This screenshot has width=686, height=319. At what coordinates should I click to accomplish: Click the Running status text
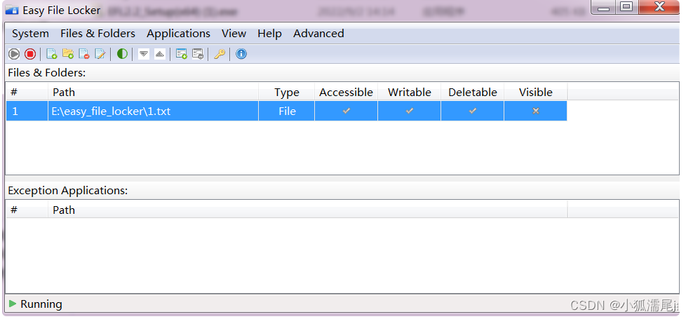click(41, 304)
